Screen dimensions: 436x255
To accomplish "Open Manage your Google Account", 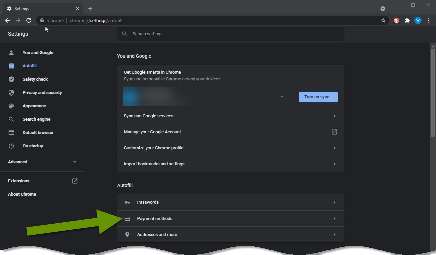I will pyautogui.click(x=231, y=132).
